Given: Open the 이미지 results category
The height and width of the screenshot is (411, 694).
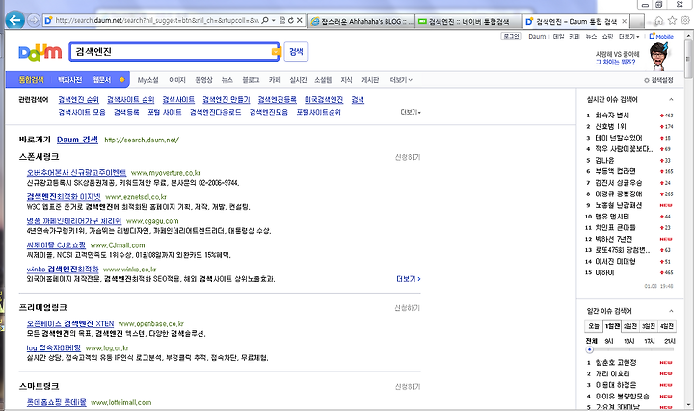Looking at the screenshot, I should tap(177, 80).
